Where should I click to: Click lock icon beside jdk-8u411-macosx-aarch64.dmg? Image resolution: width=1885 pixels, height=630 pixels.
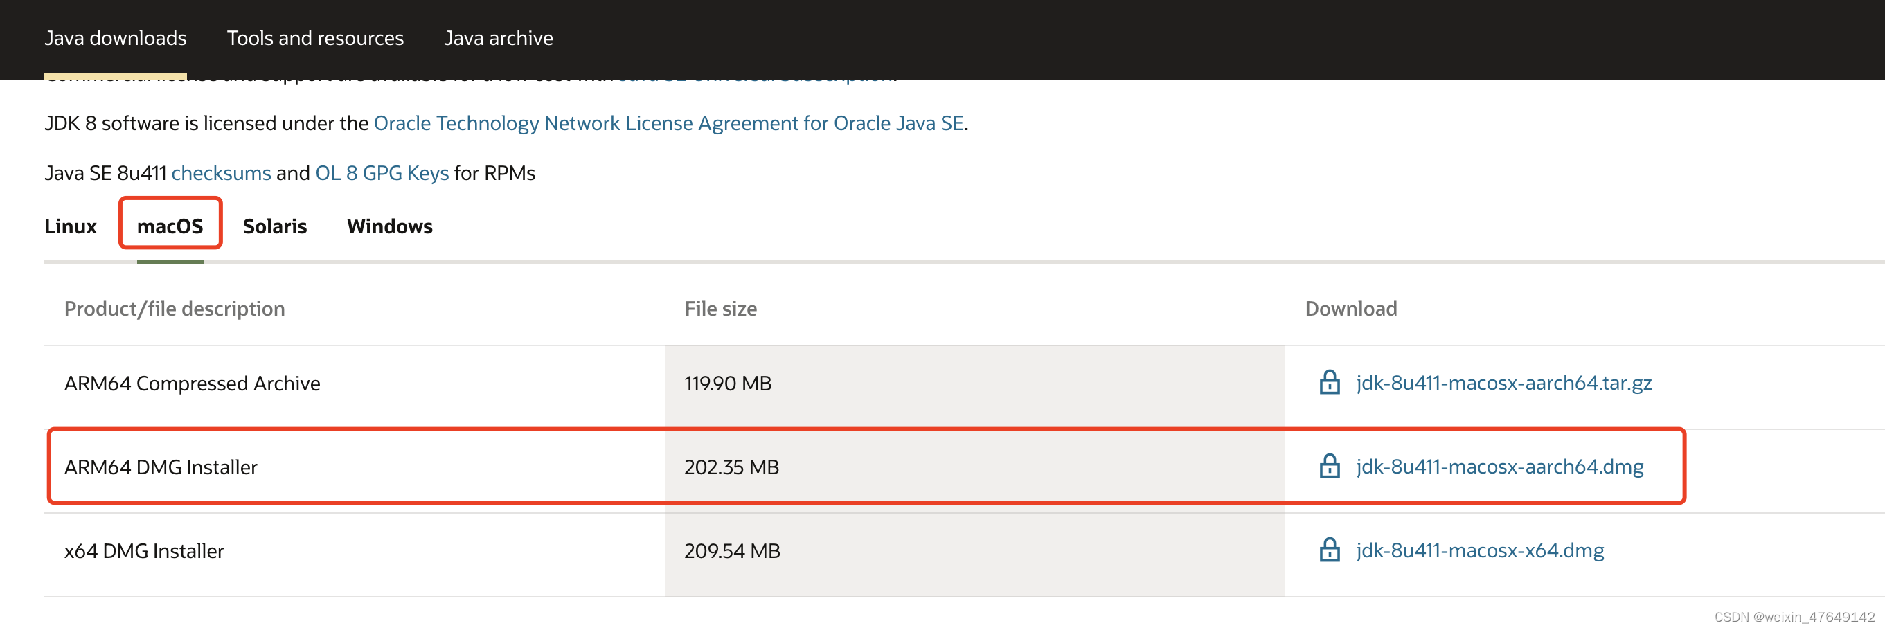1329,466
